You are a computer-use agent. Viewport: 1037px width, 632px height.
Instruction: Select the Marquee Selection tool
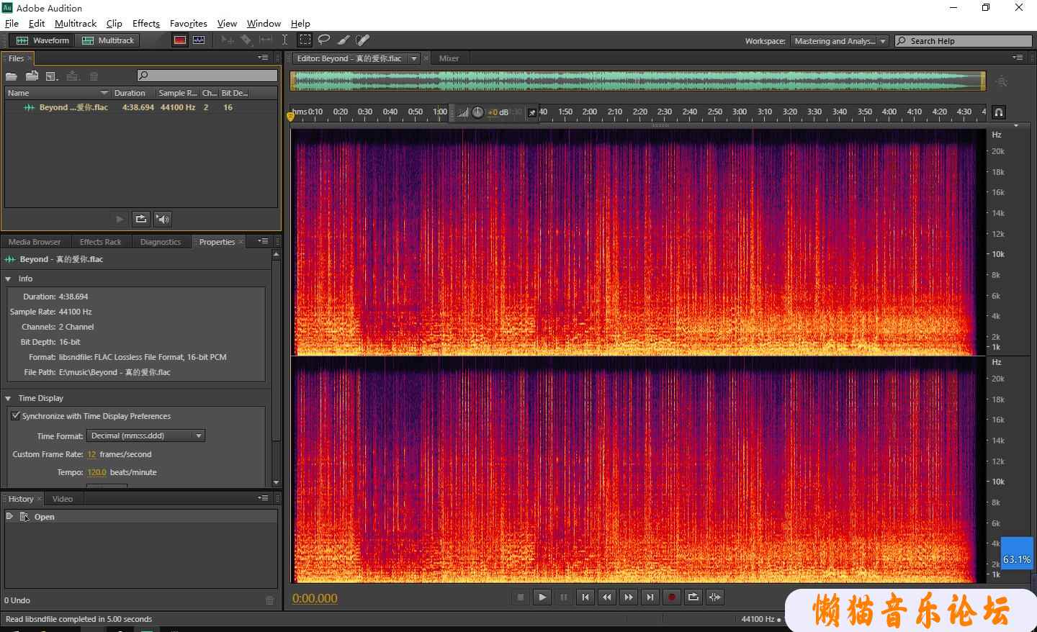point(305,40)
